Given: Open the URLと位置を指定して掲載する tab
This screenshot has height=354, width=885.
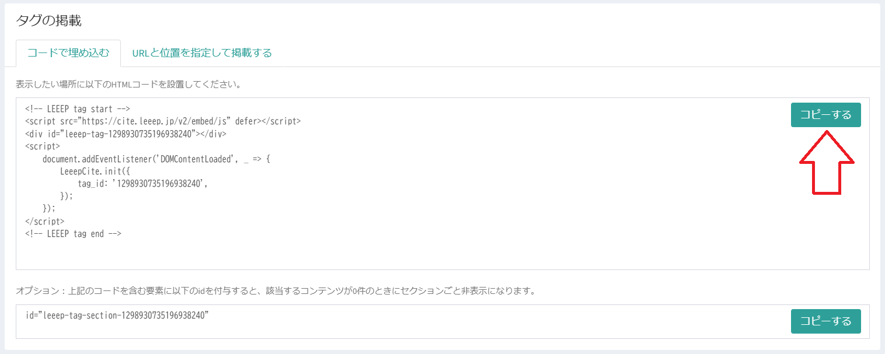Looking at the screenshot, I should coord(202,53).
